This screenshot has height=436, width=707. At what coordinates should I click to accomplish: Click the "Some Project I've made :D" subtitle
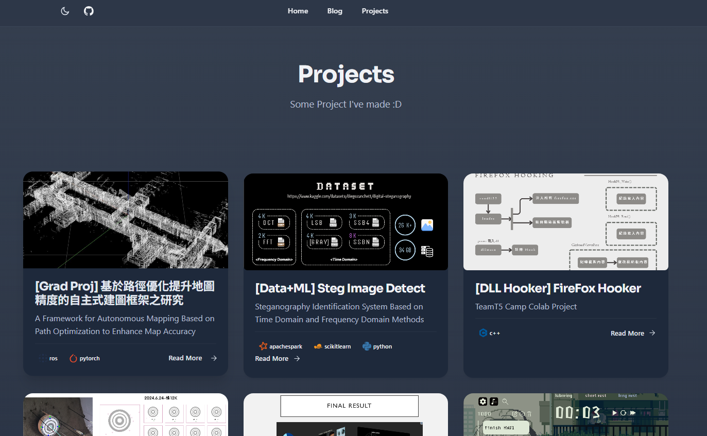(x=346, y=104)
